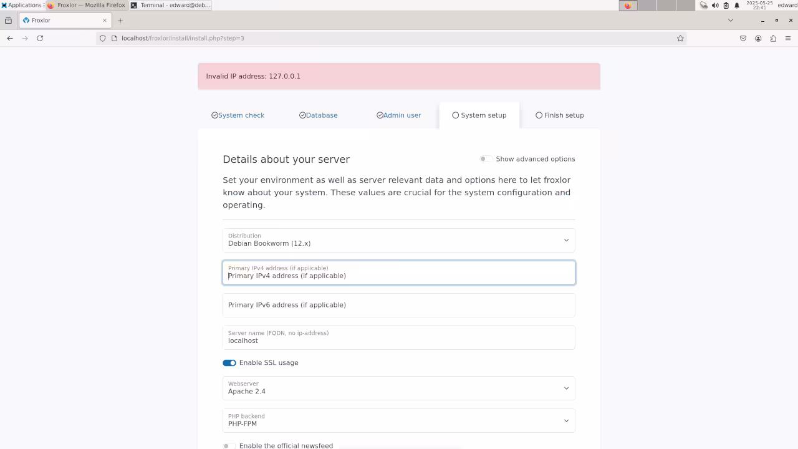
Task: Click the shield tracking protection icon
Action: click(103, 38)
